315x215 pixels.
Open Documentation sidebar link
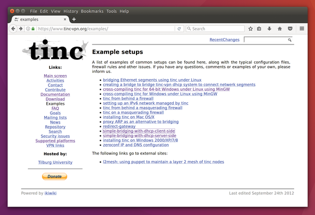pos(55,94)
